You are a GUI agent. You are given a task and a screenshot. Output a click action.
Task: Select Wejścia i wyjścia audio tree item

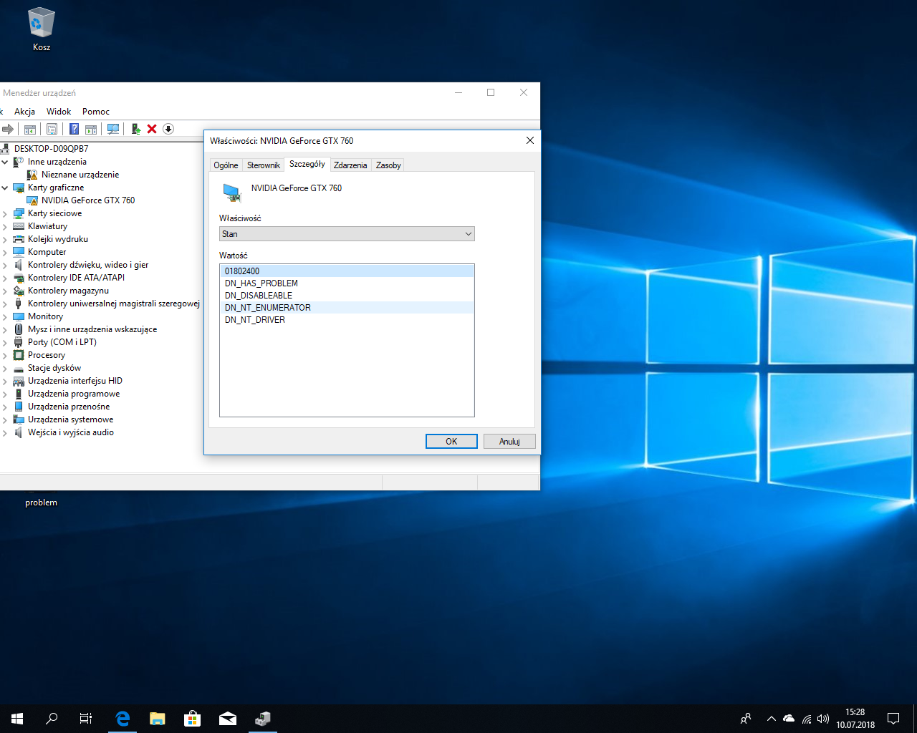71,432
